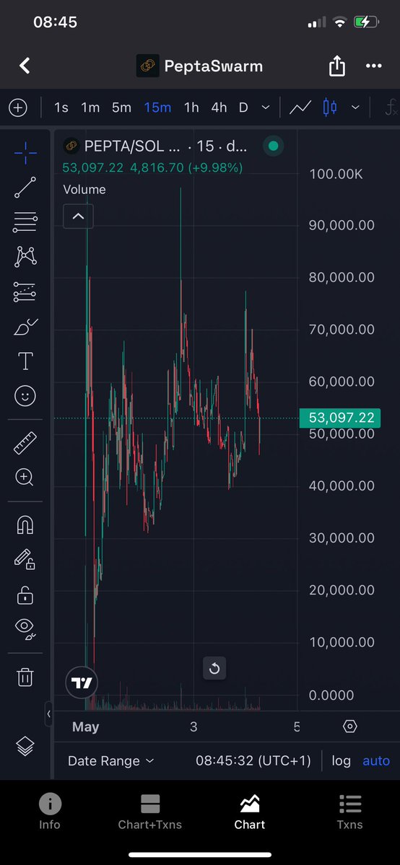Click the May date axis label

click(86, 726)
